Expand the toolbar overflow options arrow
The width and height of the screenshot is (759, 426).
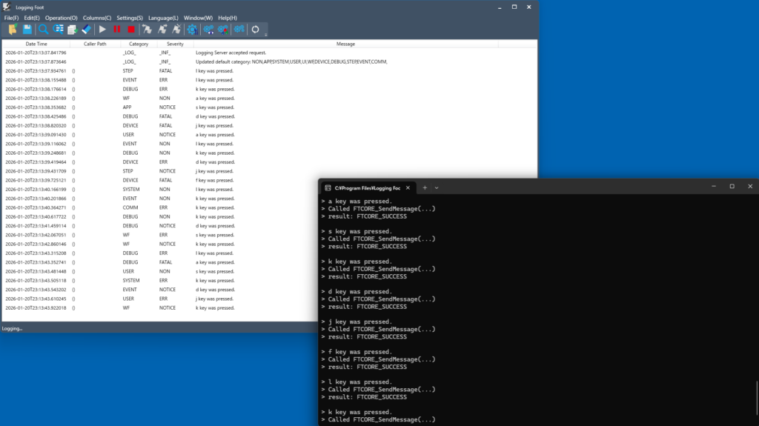point(265,34)
